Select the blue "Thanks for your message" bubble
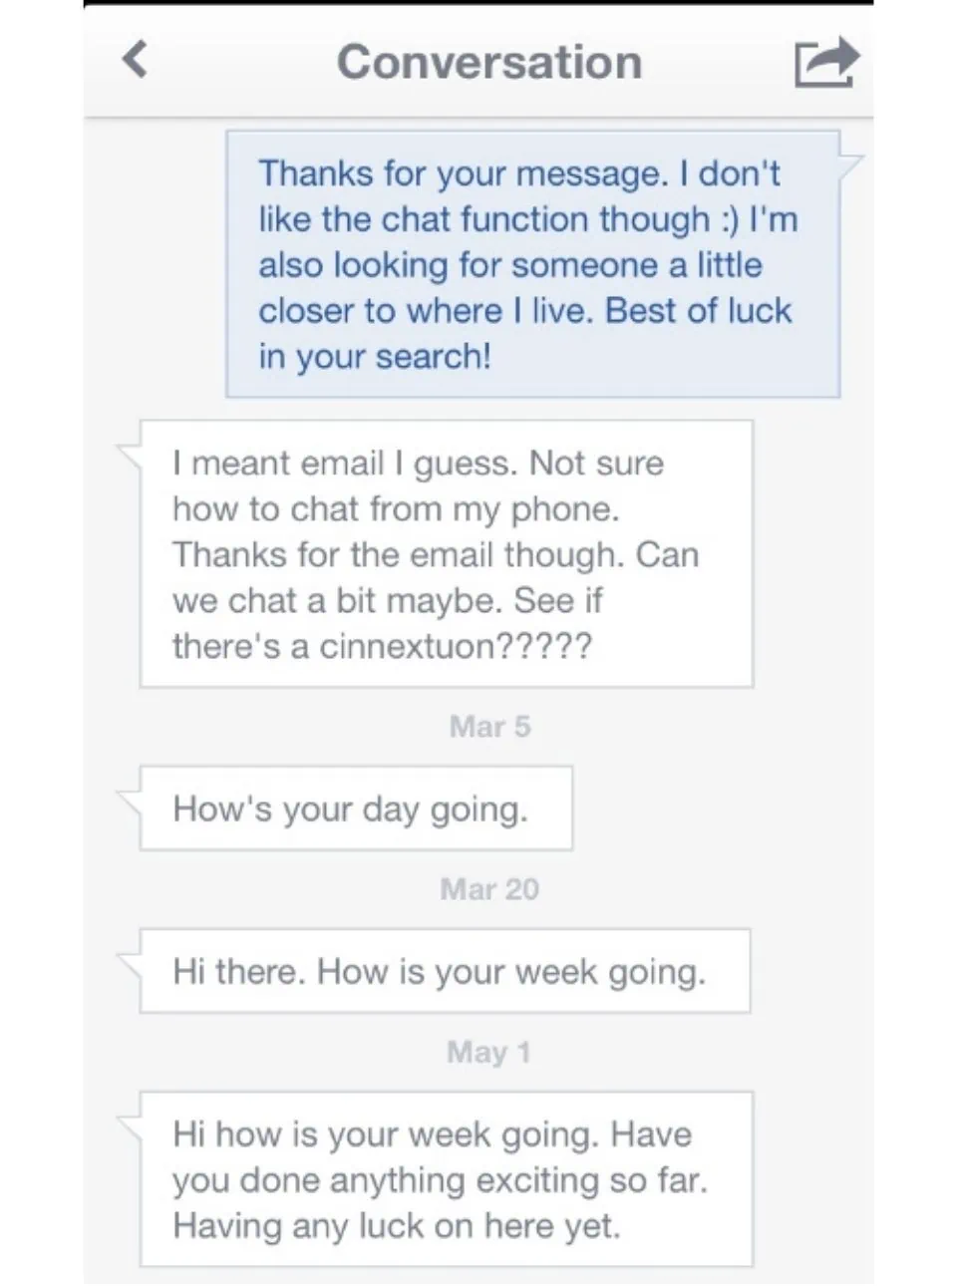The height and width of the screenshot is (1286, 957). tap(532, 264)
